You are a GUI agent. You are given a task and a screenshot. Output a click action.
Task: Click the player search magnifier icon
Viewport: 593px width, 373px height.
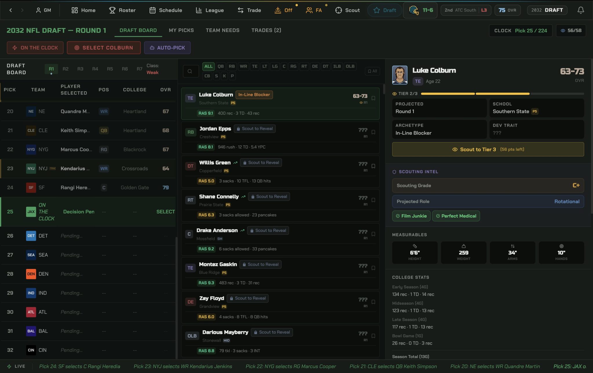190,71
